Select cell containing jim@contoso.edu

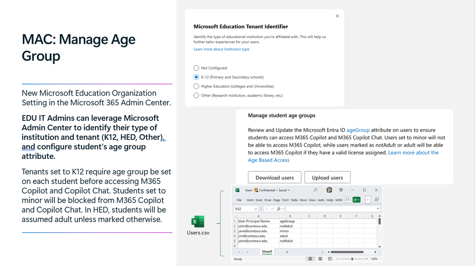pos(258,236)
